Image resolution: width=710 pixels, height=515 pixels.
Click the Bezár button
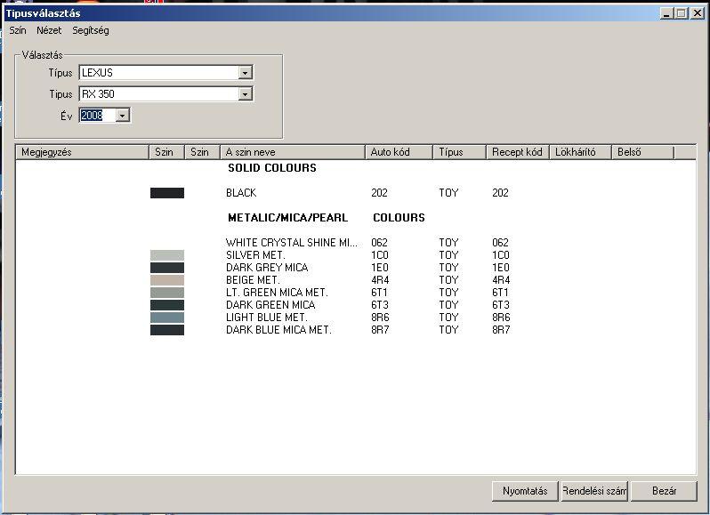(x=664, y=491)
